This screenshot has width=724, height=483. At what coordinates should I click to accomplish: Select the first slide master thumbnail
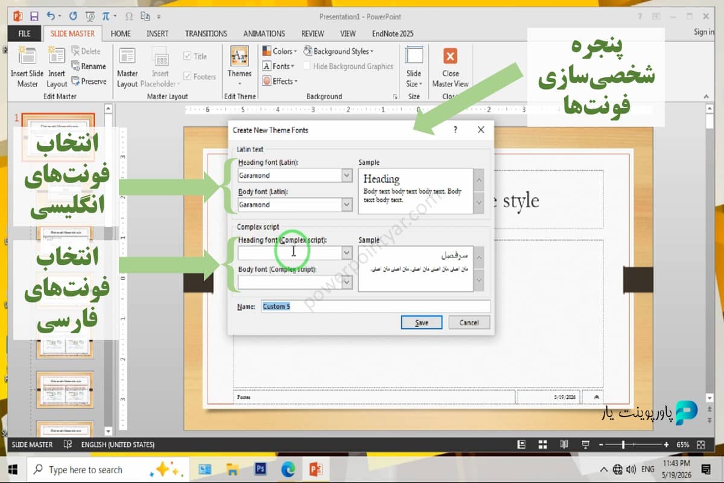pyautogui.click(x=59, y=137)
